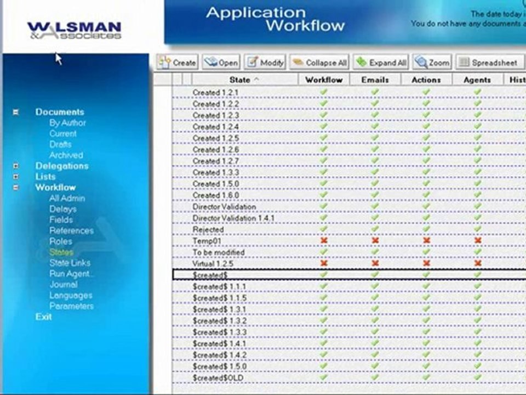Select the highlighted States menu item
The image size is (526, 395).
click(x=61, y=252)
